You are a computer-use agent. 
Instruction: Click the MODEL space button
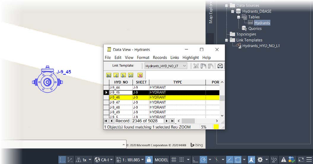[161, 160]
